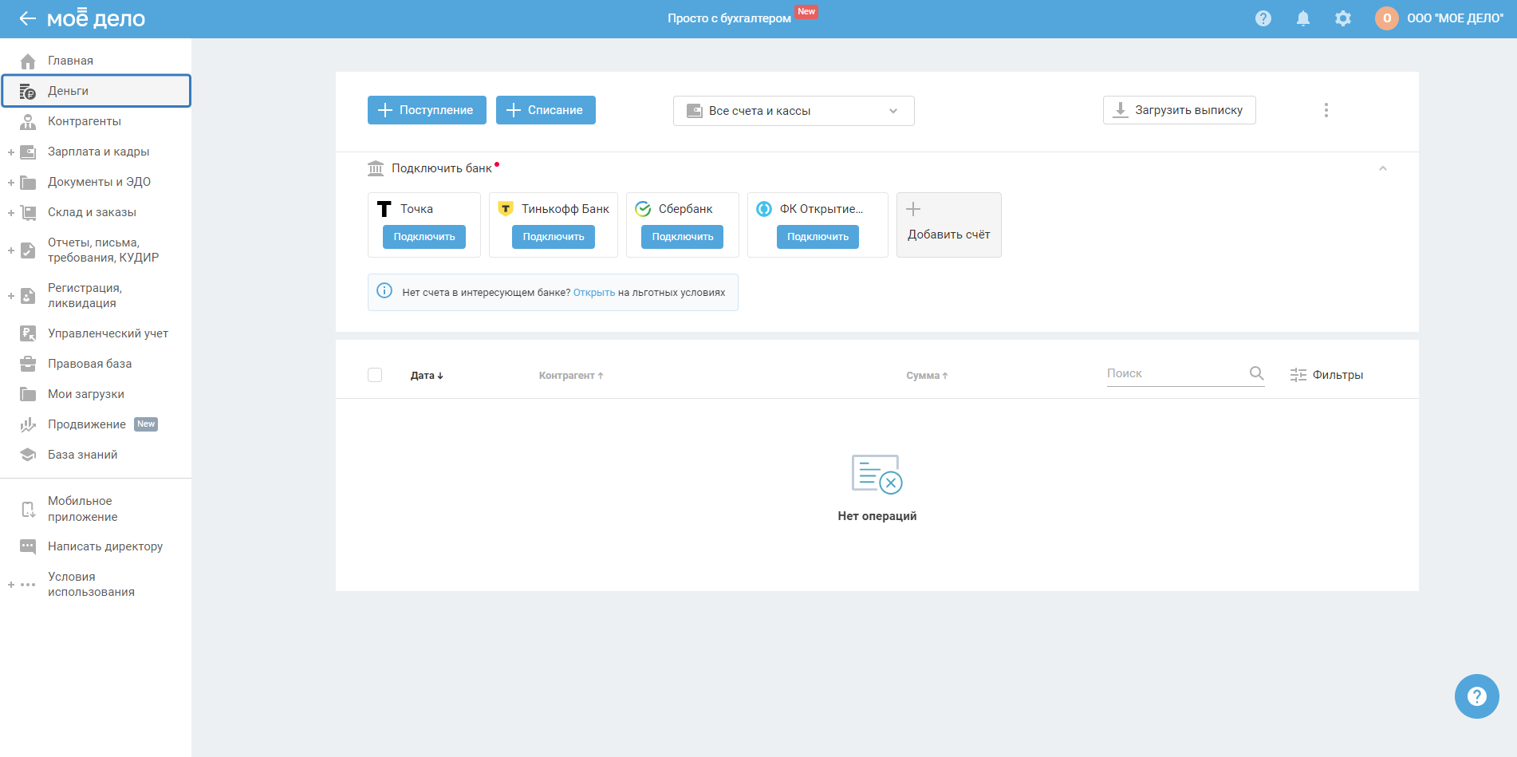The width and height of the screenshot is (1517, 757).
Task: Sort operations by Дата column
Action: coord(427,376)
